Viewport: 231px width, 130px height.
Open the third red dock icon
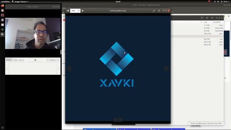[3, 15]
